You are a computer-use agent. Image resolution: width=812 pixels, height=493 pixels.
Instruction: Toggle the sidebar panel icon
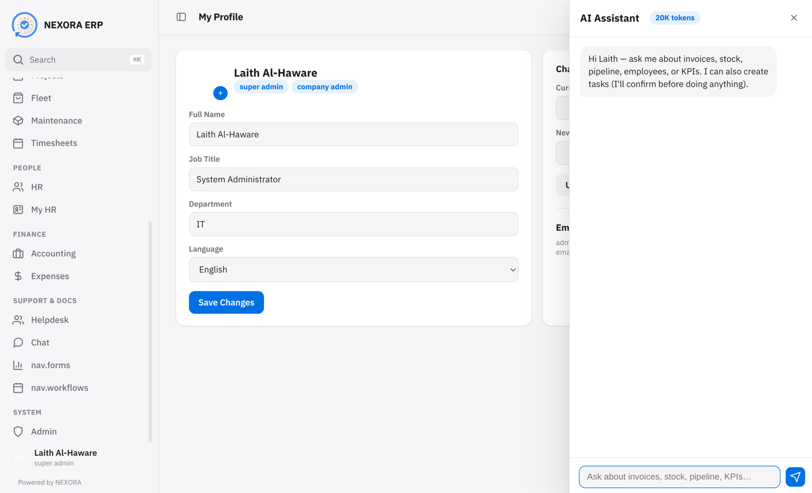(181, 17)
